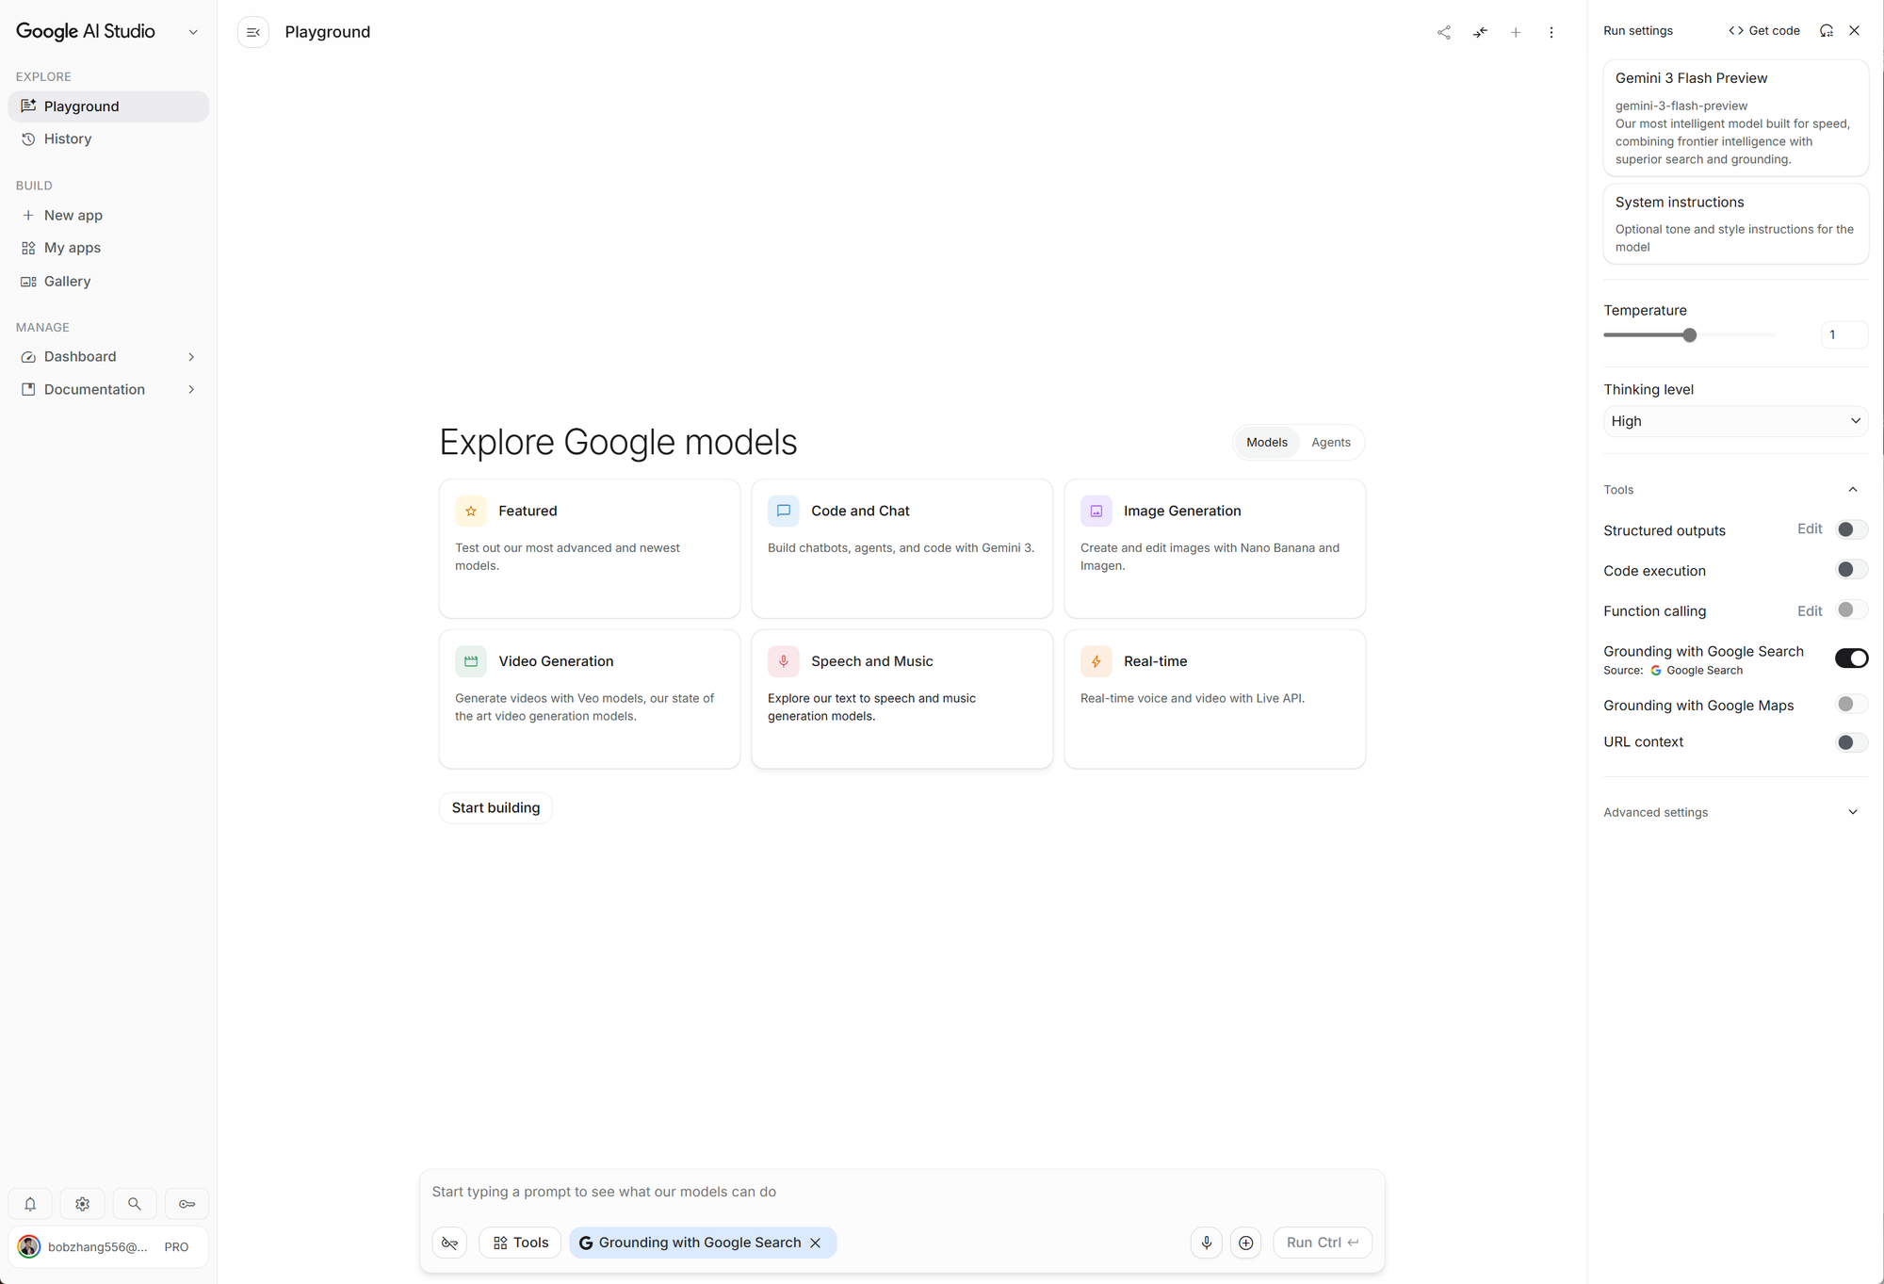
Task: Switch to the Models tab
Action: click(x=1267, y=443)
